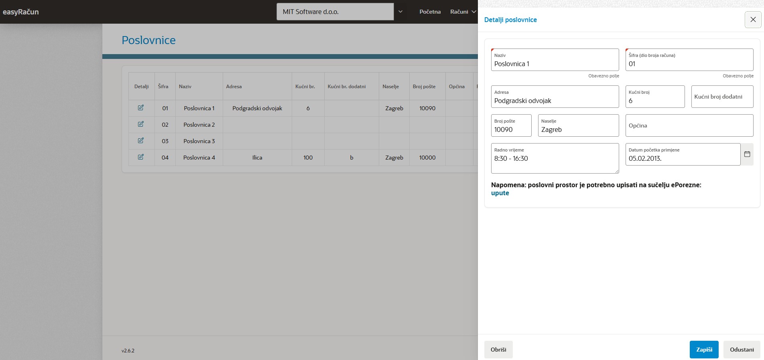The width and height of the screenshot is (764, 360).
Task: Open the calendar date picker
Action: click(747, 154)
